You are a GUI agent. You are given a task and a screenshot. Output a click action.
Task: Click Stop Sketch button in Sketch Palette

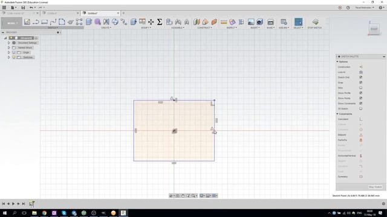375,187
